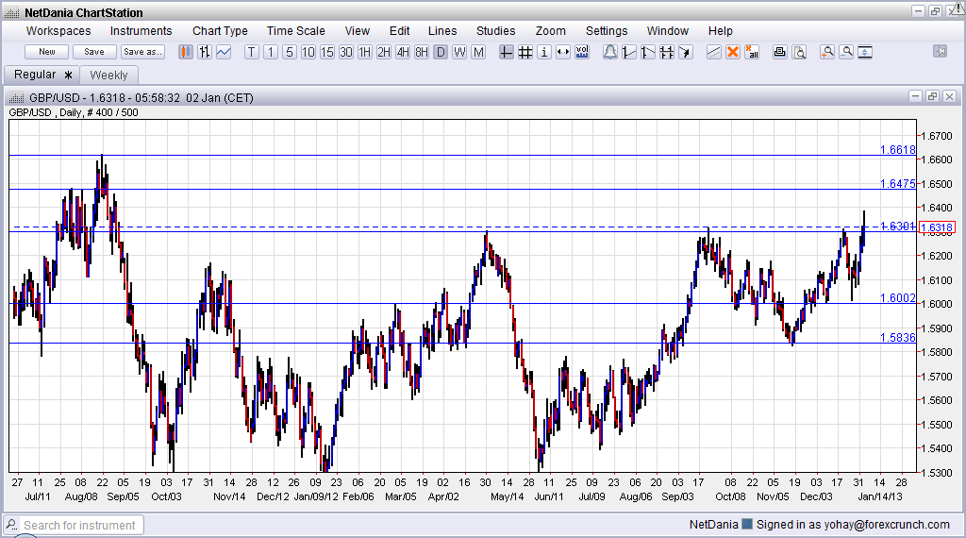Image resolution: width=966 pixels, height=538 pixels.
Task: Click the Save as button
Action: [x=142, y=52]
